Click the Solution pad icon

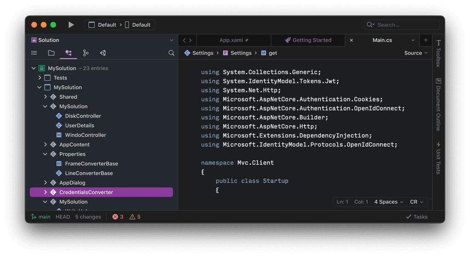[34, 40]
